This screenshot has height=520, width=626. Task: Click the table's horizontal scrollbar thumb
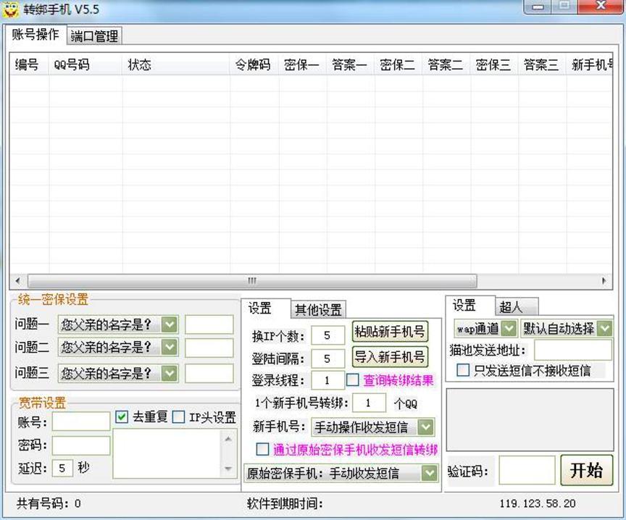tap(251, 281)
